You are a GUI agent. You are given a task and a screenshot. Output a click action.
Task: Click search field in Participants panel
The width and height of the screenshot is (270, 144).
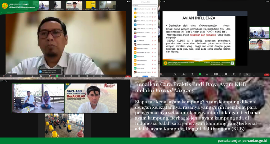[145, 5]
